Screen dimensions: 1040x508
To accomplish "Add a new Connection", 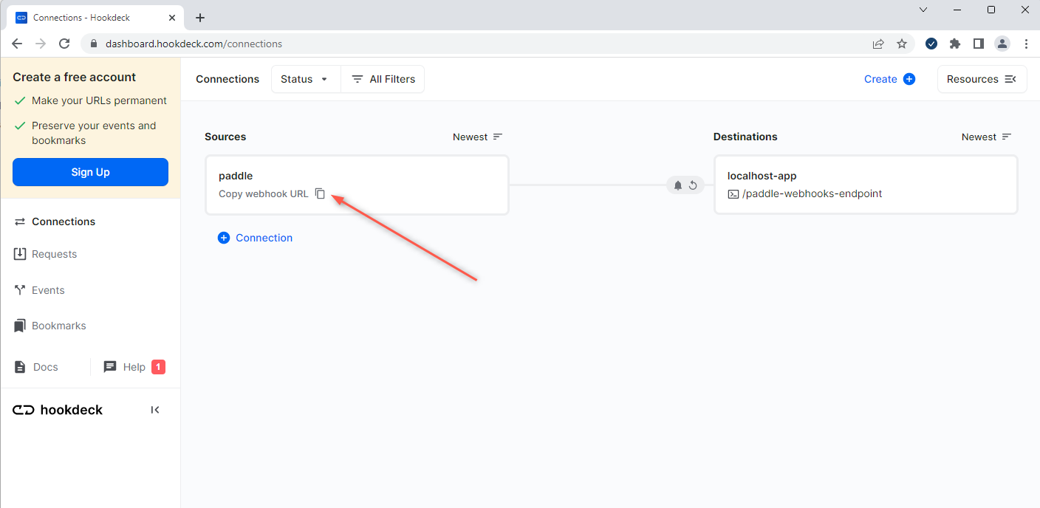I will point(255,238).
